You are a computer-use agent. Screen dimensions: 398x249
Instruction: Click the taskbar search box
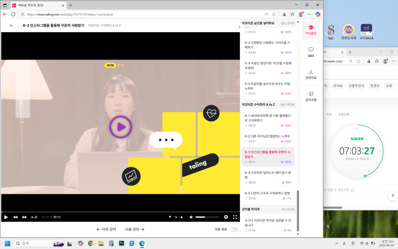tap(39, 244)
